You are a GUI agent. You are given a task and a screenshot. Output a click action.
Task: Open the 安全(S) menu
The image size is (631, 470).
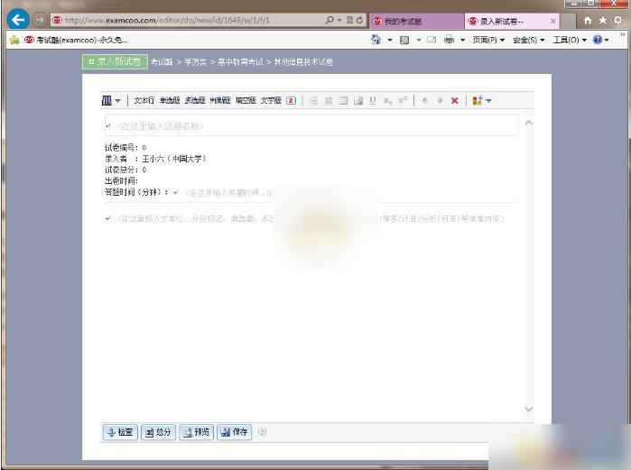pos(528,40)
